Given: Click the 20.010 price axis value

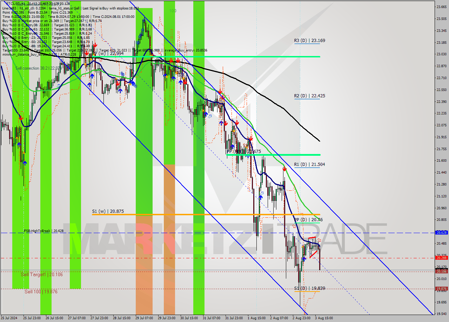Looking at the screenshot, I should pos(441,279).
